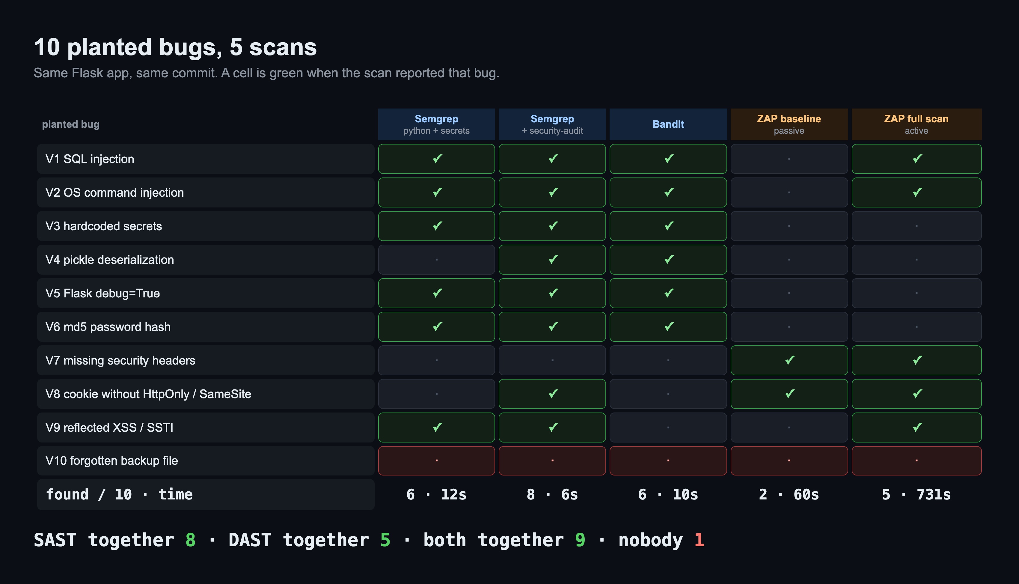Click the '10 planted bugs, 5 scans' title
Image resolution: width=1019 pixels, height=584 pixels.
tap(176, 47)
